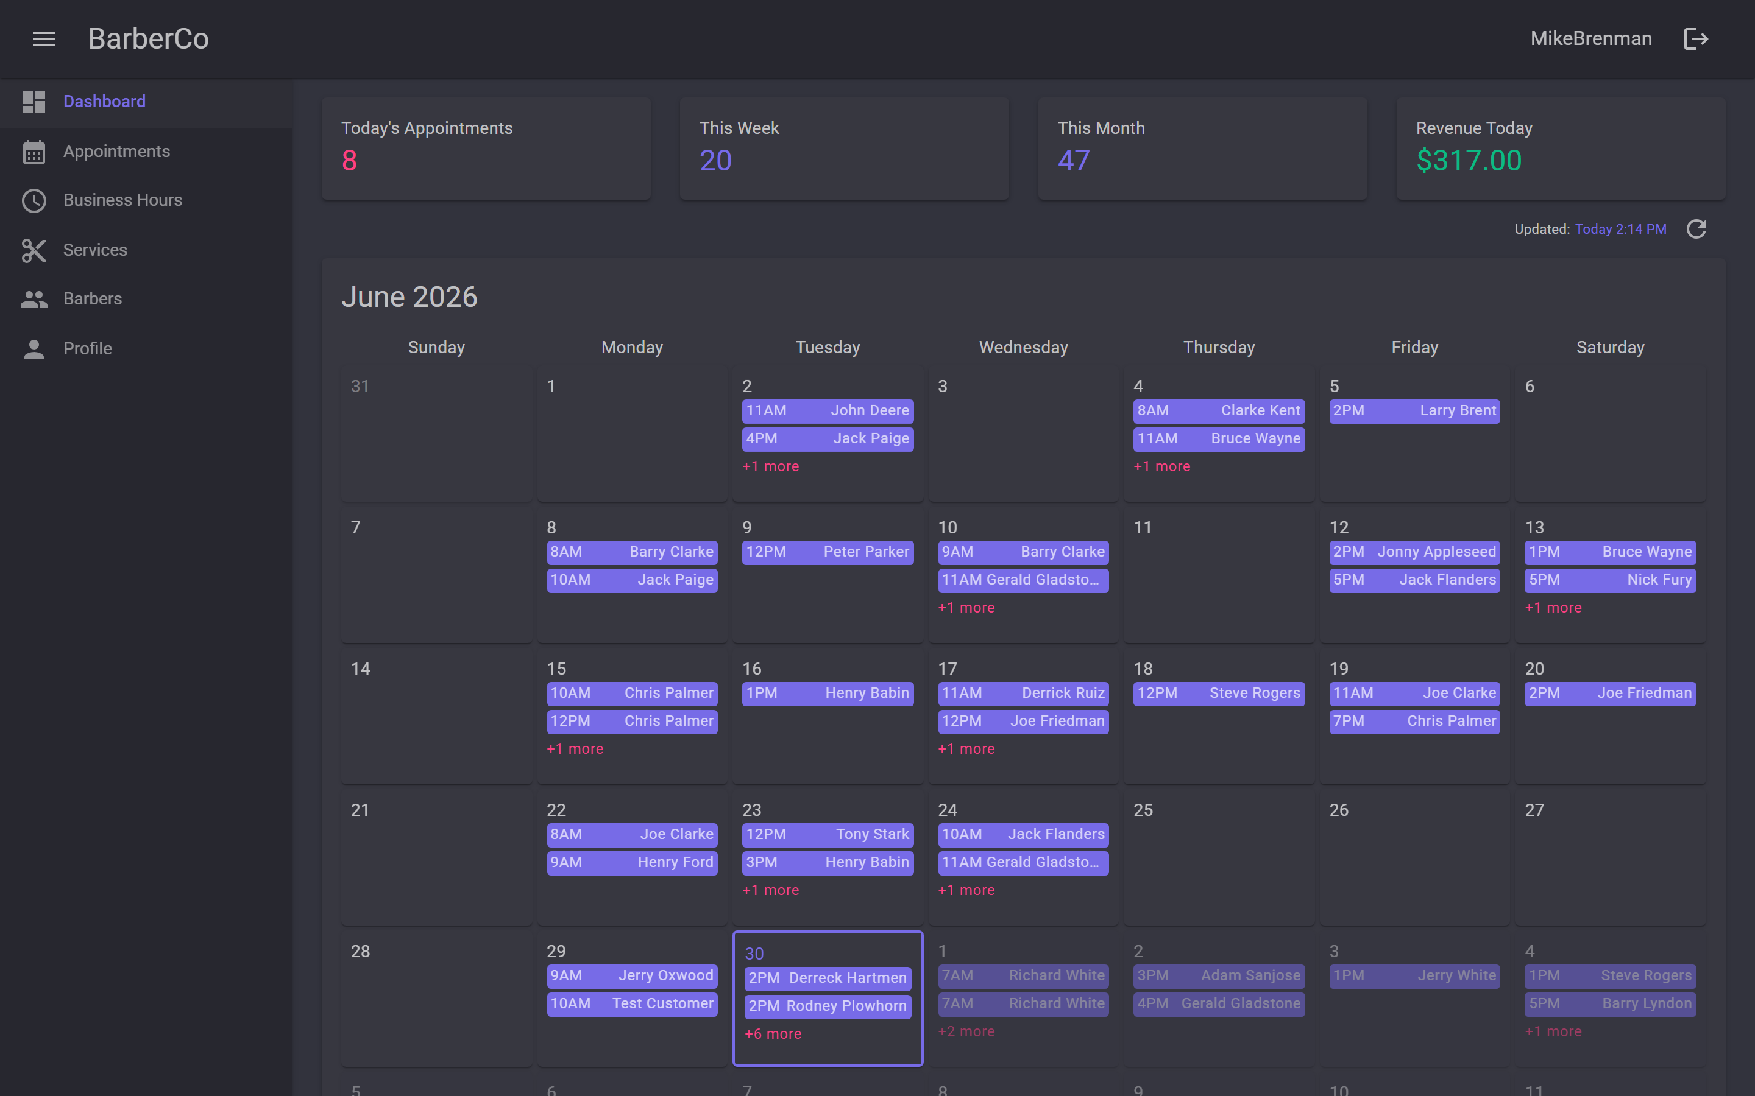Open Business Hours section
The image size is (1755, 1096).
(146, 200)
